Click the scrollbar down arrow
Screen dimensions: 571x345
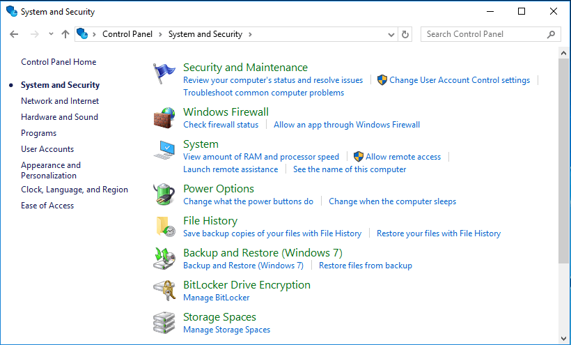click(x=564, y=339)
